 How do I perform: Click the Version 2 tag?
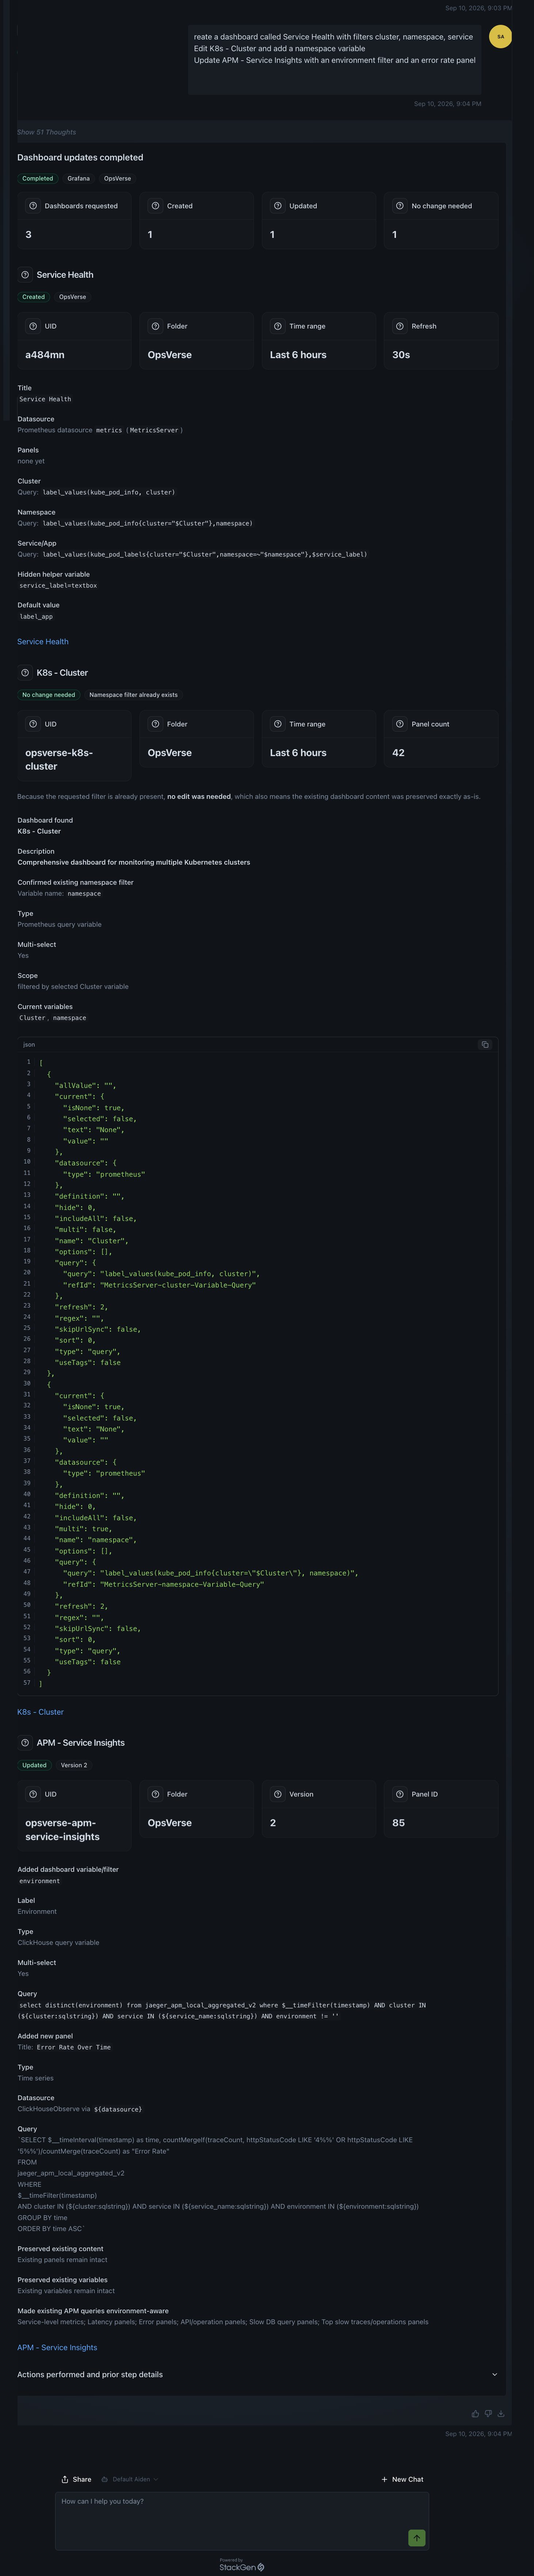(74, 1765)
